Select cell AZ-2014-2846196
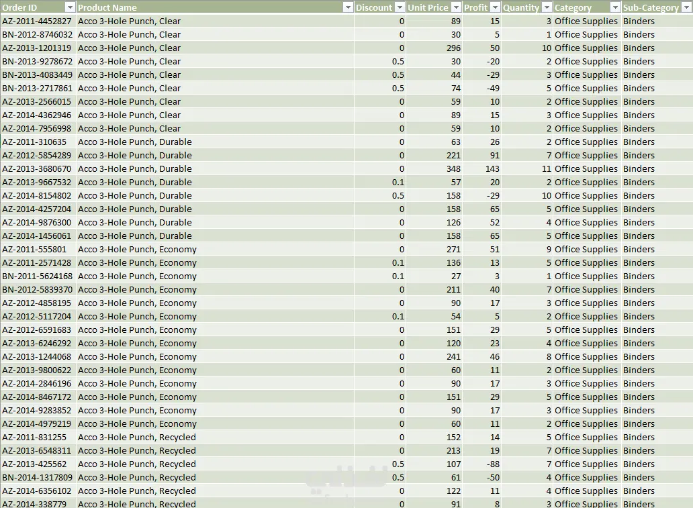The width and height of the screenshot is (693, 508). [x=37, y=383]
